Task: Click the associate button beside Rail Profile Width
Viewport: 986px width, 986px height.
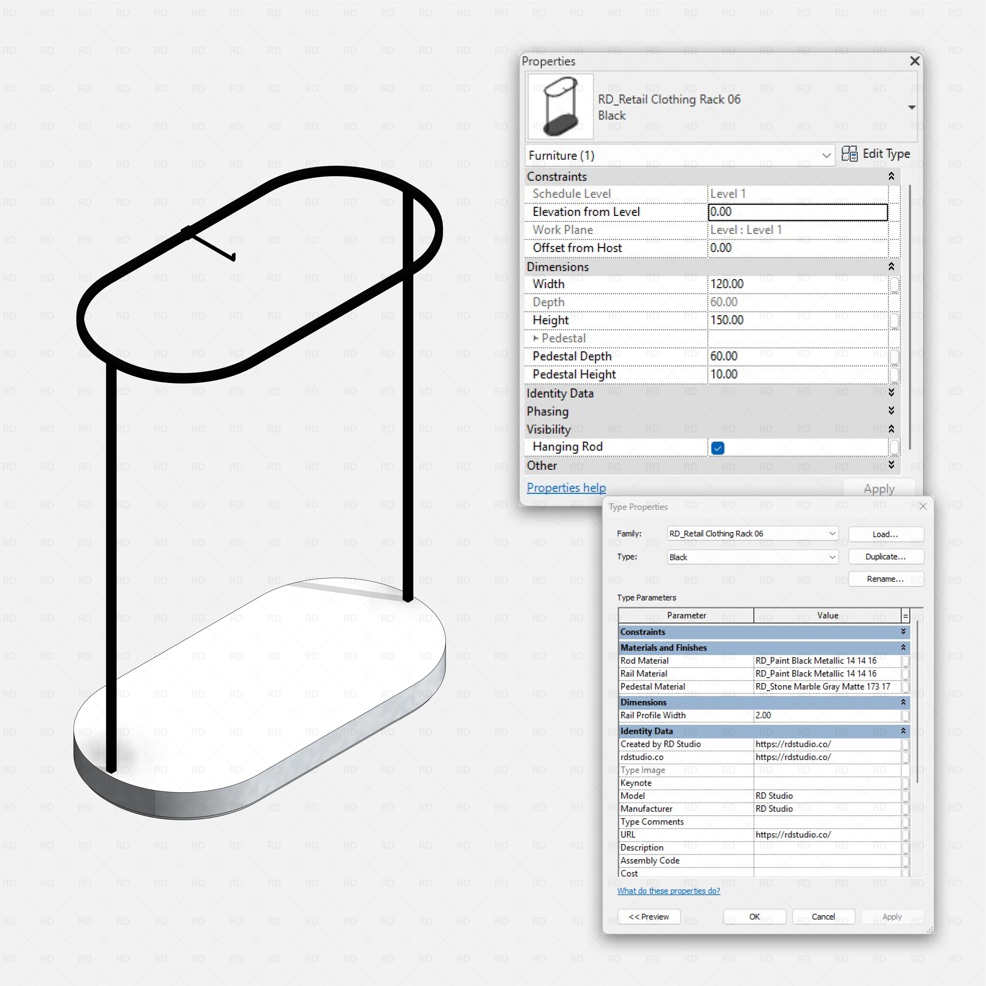Action: 905,715
